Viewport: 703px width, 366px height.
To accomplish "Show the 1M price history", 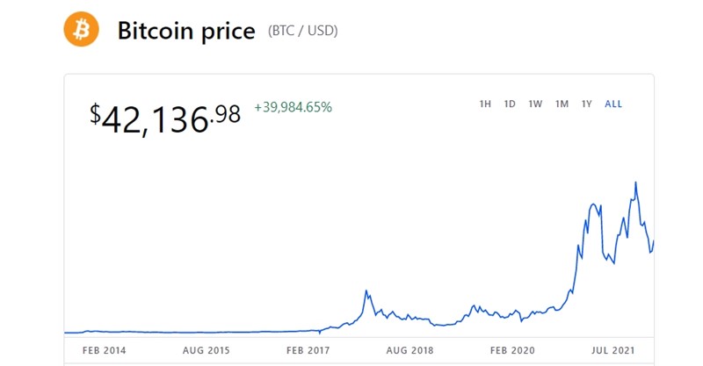I will coord(562,104).
